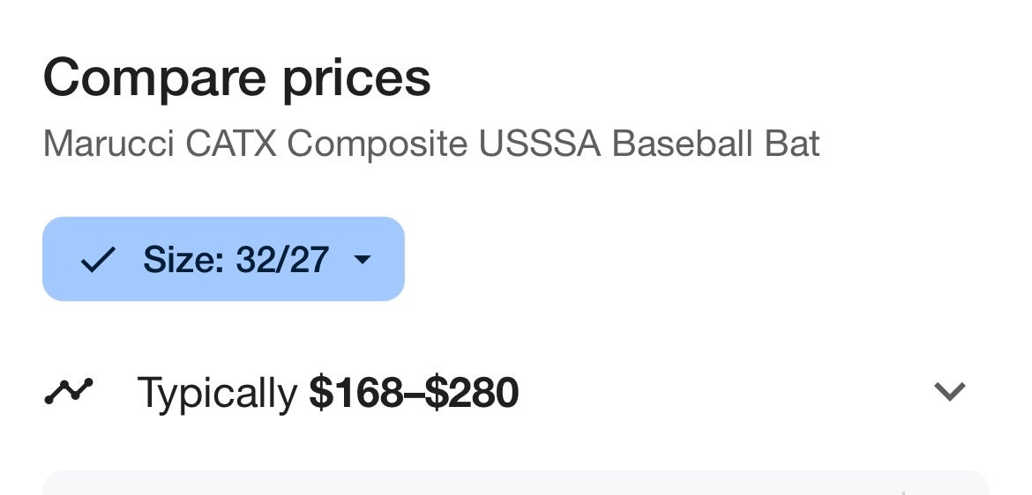Open the Size: 32/27 dropdown
Screen dimensions: 1032x495
223,259
